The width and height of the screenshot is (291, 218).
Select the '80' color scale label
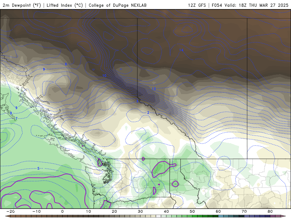pos(270,211)
